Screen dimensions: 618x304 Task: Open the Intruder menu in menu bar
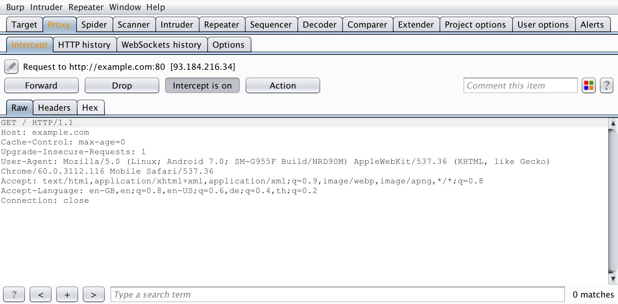(x=46, y=7)
